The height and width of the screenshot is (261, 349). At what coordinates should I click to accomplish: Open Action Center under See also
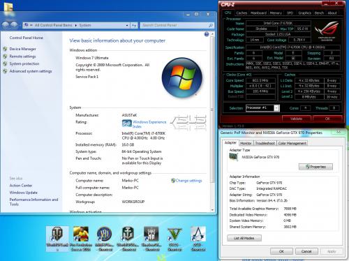click(21, 186)
